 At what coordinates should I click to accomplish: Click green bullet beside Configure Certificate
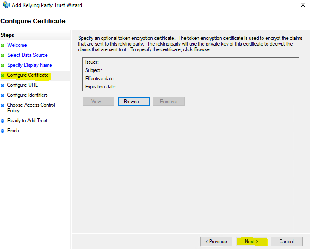tap(3, 75)
